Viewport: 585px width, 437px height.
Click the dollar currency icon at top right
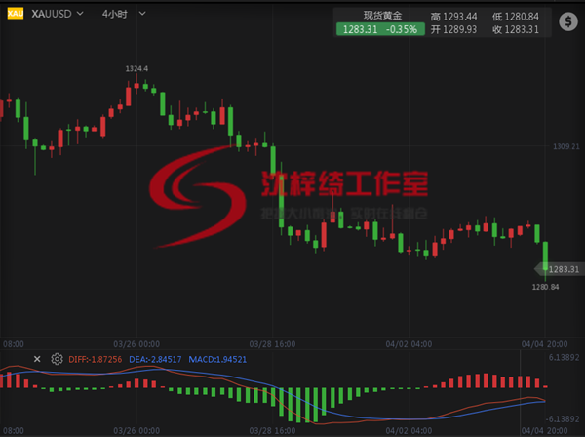[567, 17]
